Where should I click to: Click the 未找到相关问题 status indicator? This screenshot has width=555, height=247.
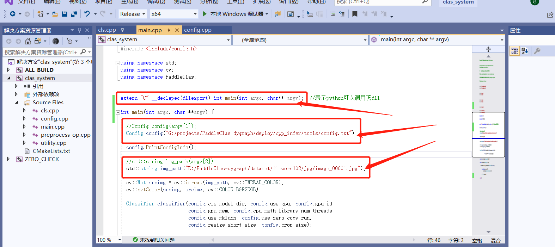click(154, 240)
